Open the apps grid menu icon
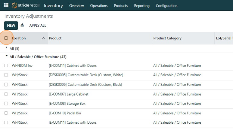Screen dimensions: 233x130 pos(6,5)
